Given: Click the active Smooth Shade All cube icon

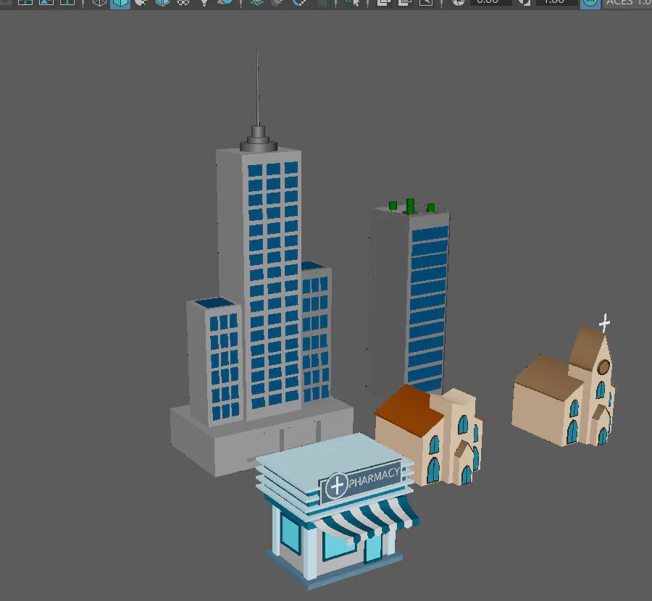Looking at the screenshot, I should pyautogui.click(x=120, y=3).
